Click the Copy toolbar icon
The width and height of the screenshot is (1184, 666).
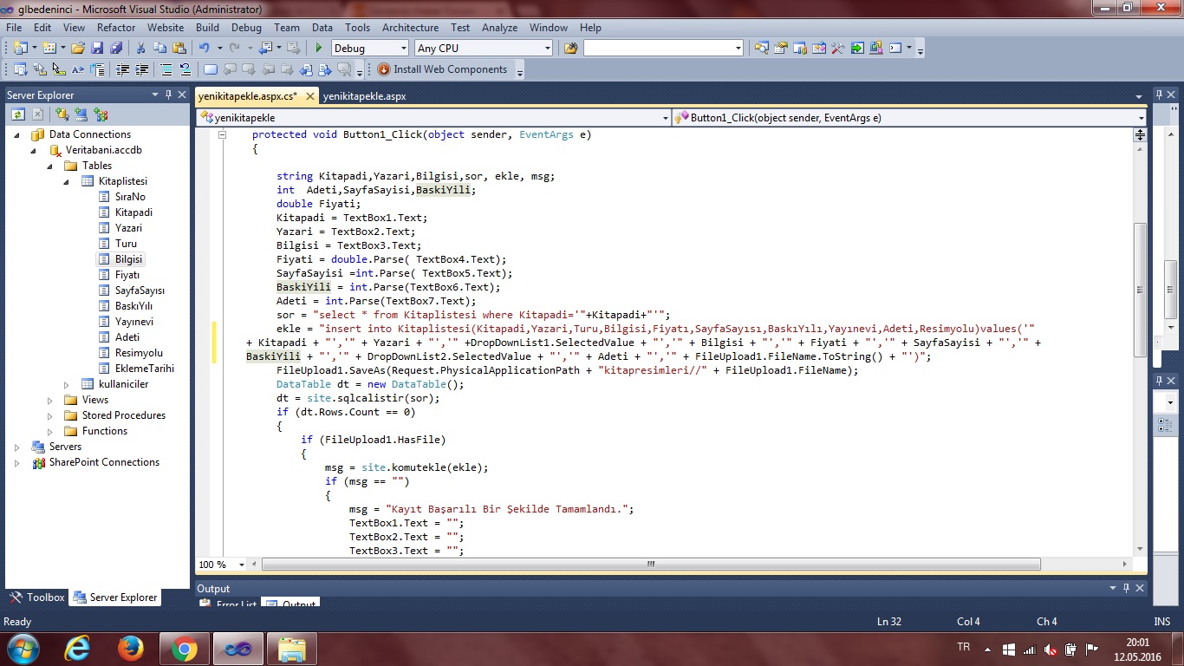pos(160,48)
